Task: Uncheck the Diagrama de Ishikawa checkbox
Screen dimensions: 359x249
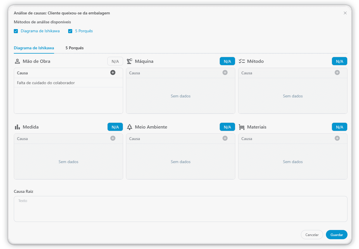Action: pos(16,31)
